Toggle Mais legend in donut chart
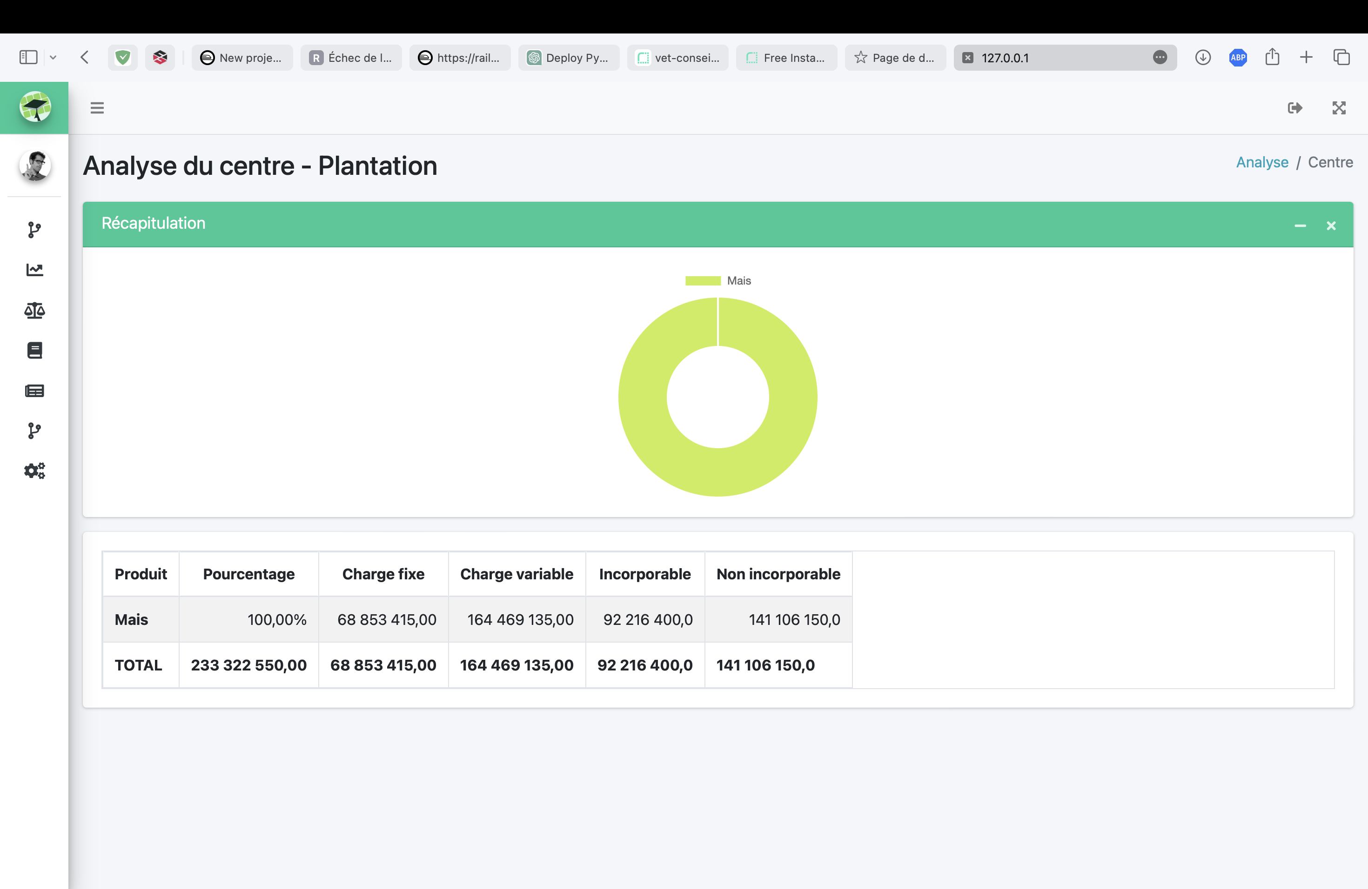 [x=718, y=281]
